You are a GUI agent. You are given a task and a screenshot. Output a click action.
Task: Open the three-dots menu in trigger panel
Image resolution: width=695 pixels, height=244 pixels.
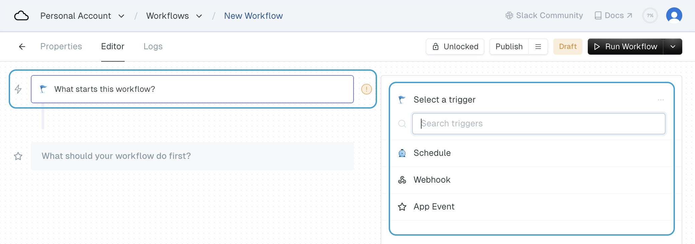pyautogui.click(x=660, y=100)
